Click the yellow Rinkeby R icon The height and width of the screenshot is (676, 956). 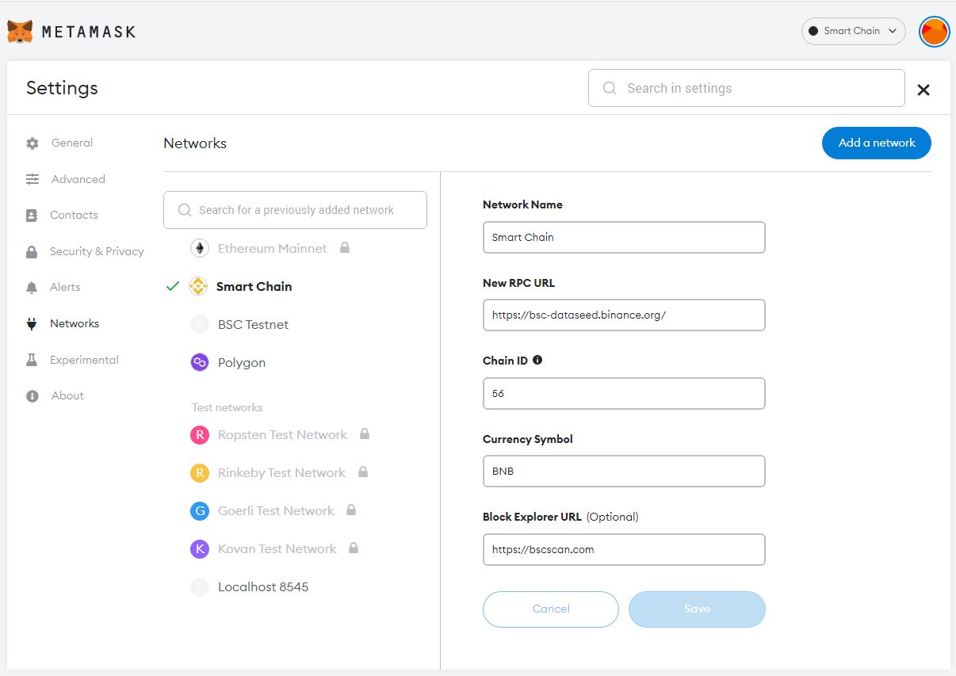(x=200, y=472)
